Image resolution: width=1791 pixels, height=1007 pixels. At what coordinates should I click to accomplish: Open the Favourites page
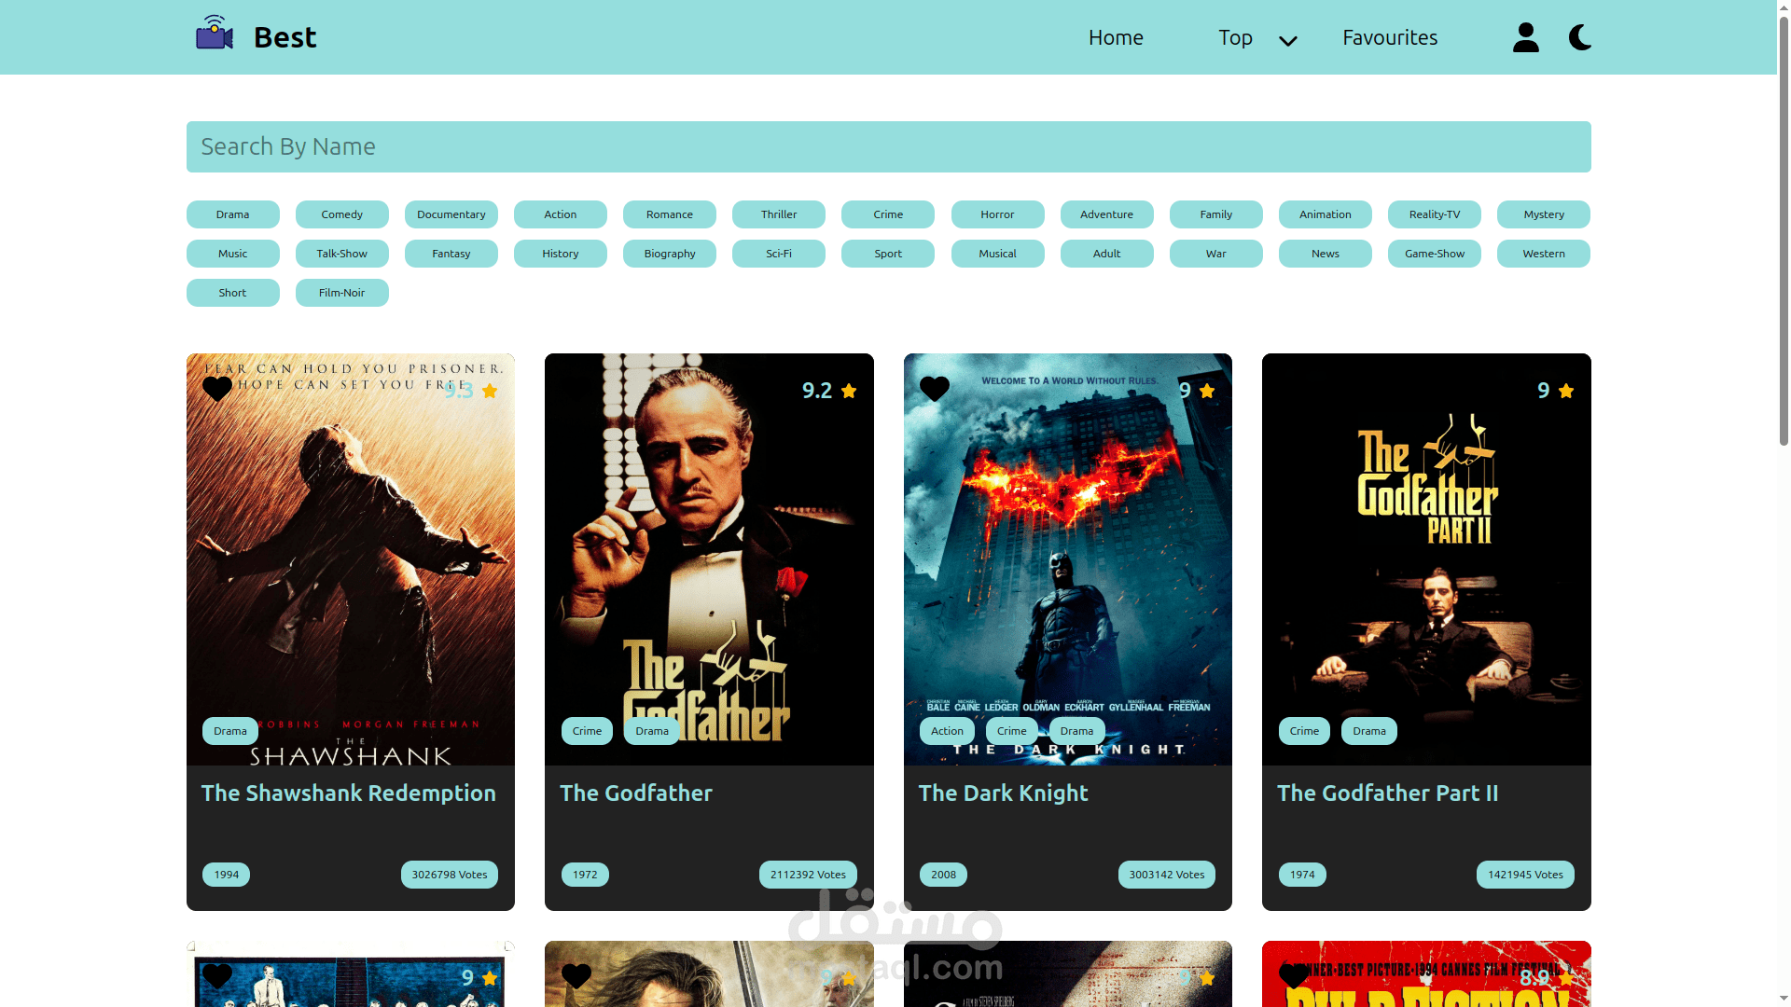[1390, 37]
